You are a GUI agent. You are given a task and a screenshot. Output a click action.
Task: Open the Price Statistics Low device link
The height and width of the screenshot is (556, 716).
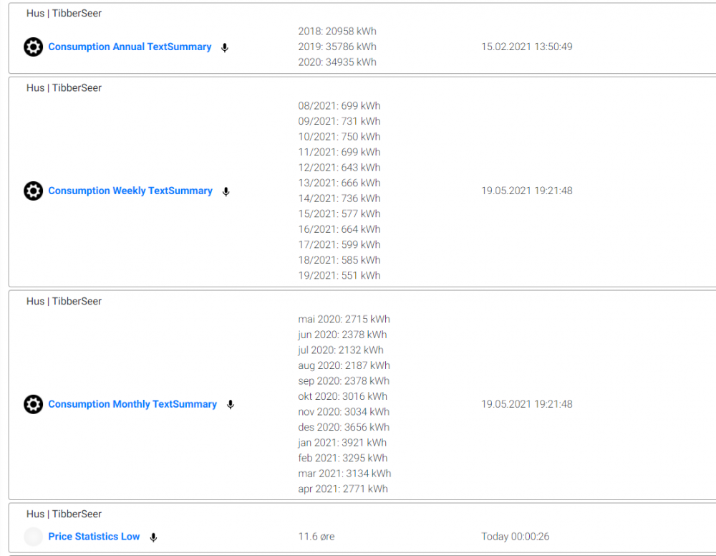(94, 537)
